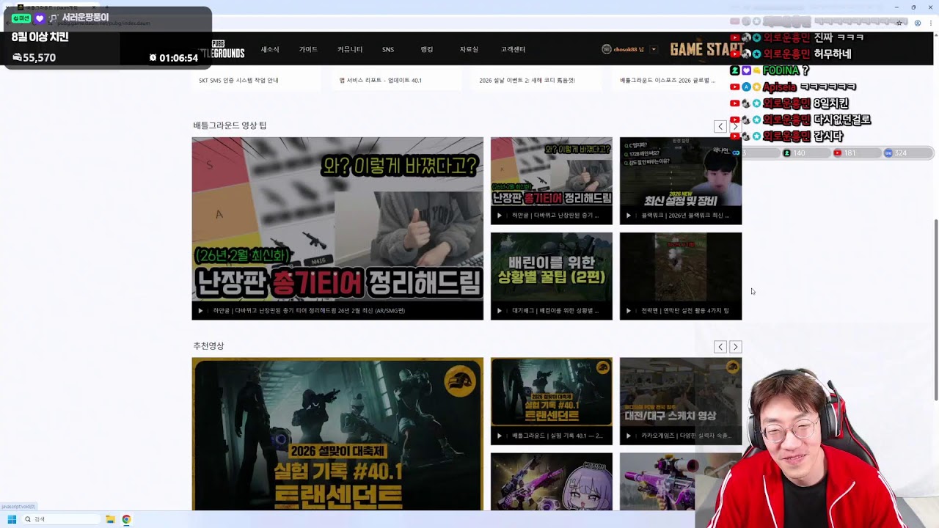Open the Windows Start menu

[x=12, y=519]
